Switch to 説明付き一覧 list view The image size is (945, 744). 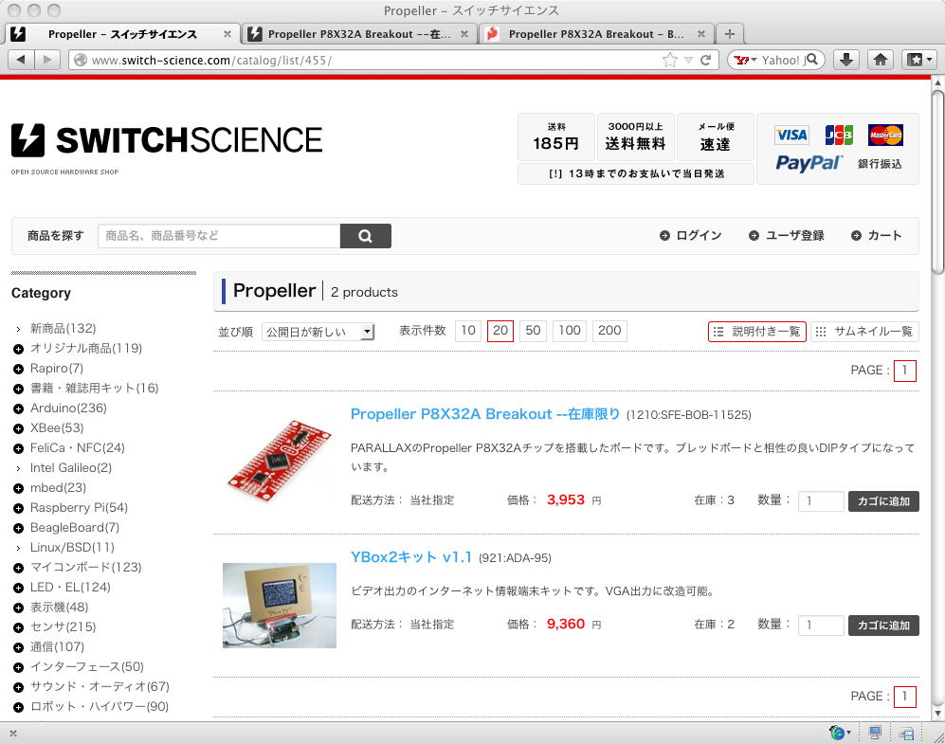click(x=757, y=332)
